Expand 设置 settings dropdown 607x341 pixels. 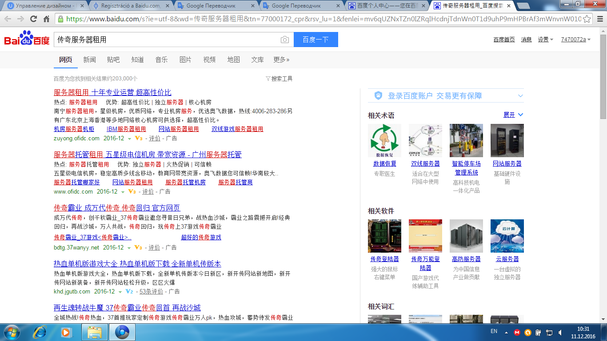pos(545,40)
